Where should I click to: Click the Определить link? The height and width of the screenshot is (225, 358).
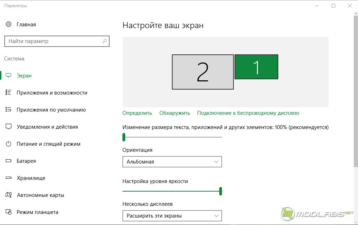tap(137, 113)
